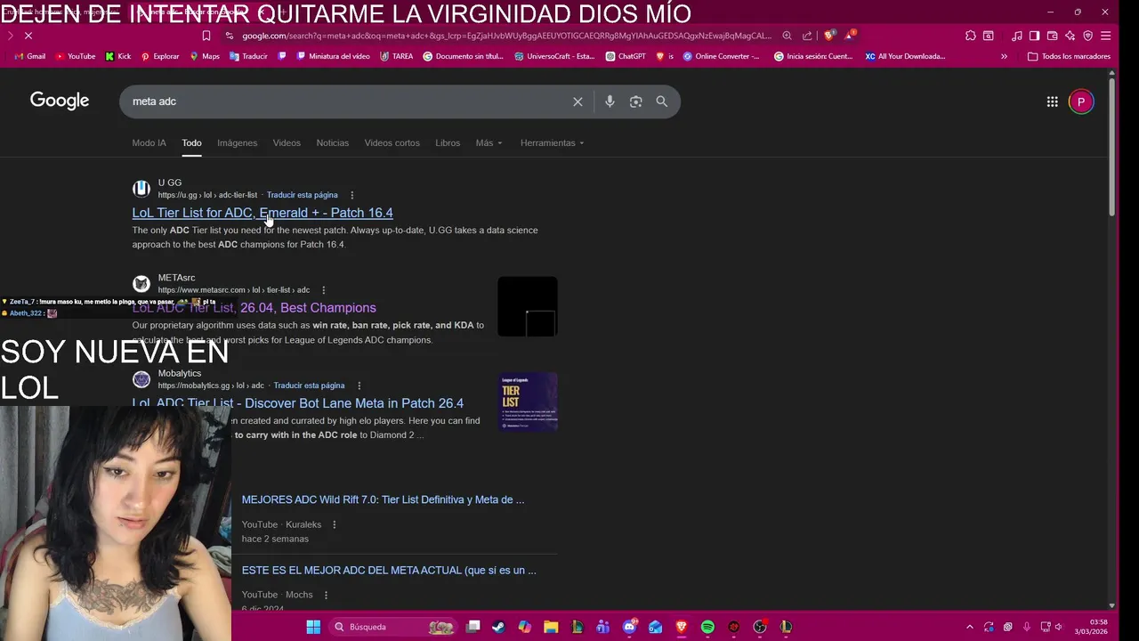This screenshot has height=641, width=1139.
Task: Open the Gmail bookmark
Action: click(29, 56)
